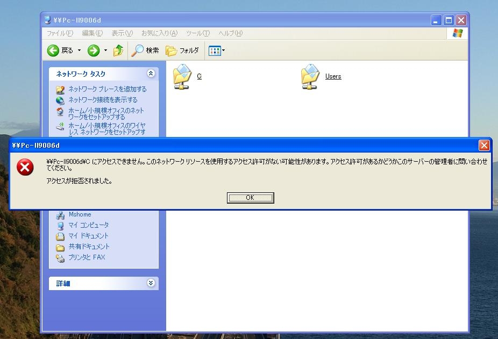Open 共有ドキュメント link
The image size is (498, 339).
(89, 247)
